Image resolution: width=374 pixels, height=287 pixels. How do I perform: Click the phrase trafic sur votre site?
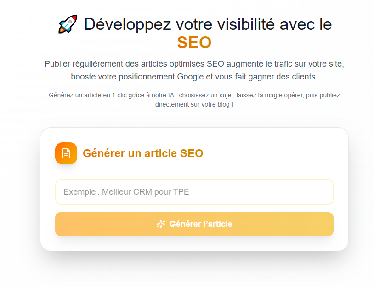(312, 64)
